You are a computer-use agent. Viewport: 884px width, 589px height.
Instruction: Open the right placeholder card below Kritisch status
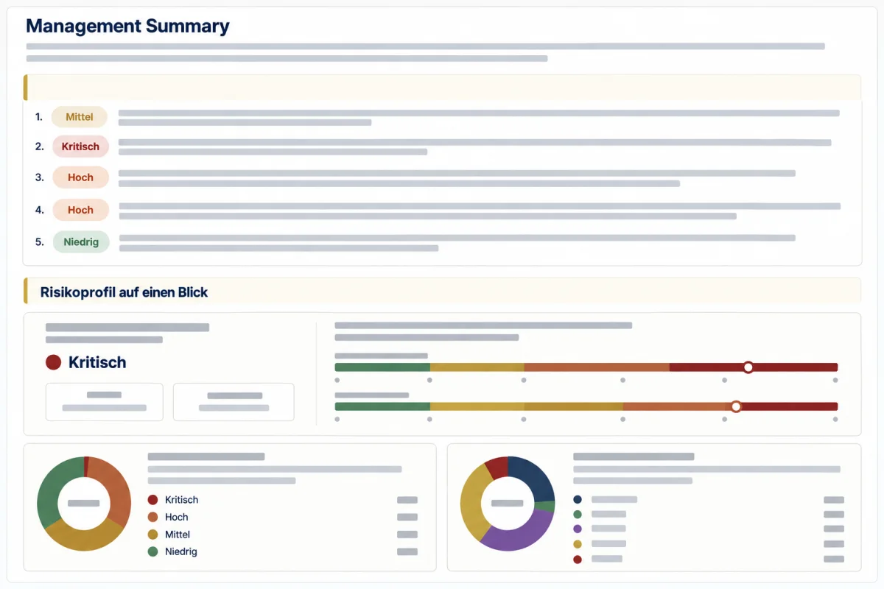click(x=234, y=402)
